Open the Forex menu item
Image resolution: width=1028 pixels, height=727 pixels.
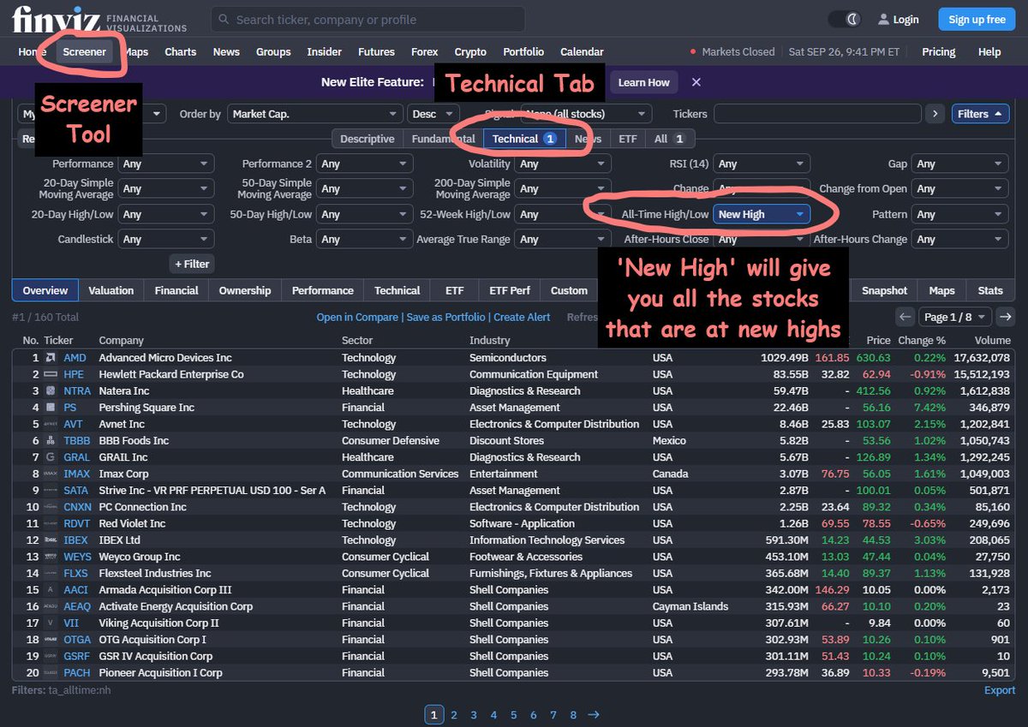[425, 51]
